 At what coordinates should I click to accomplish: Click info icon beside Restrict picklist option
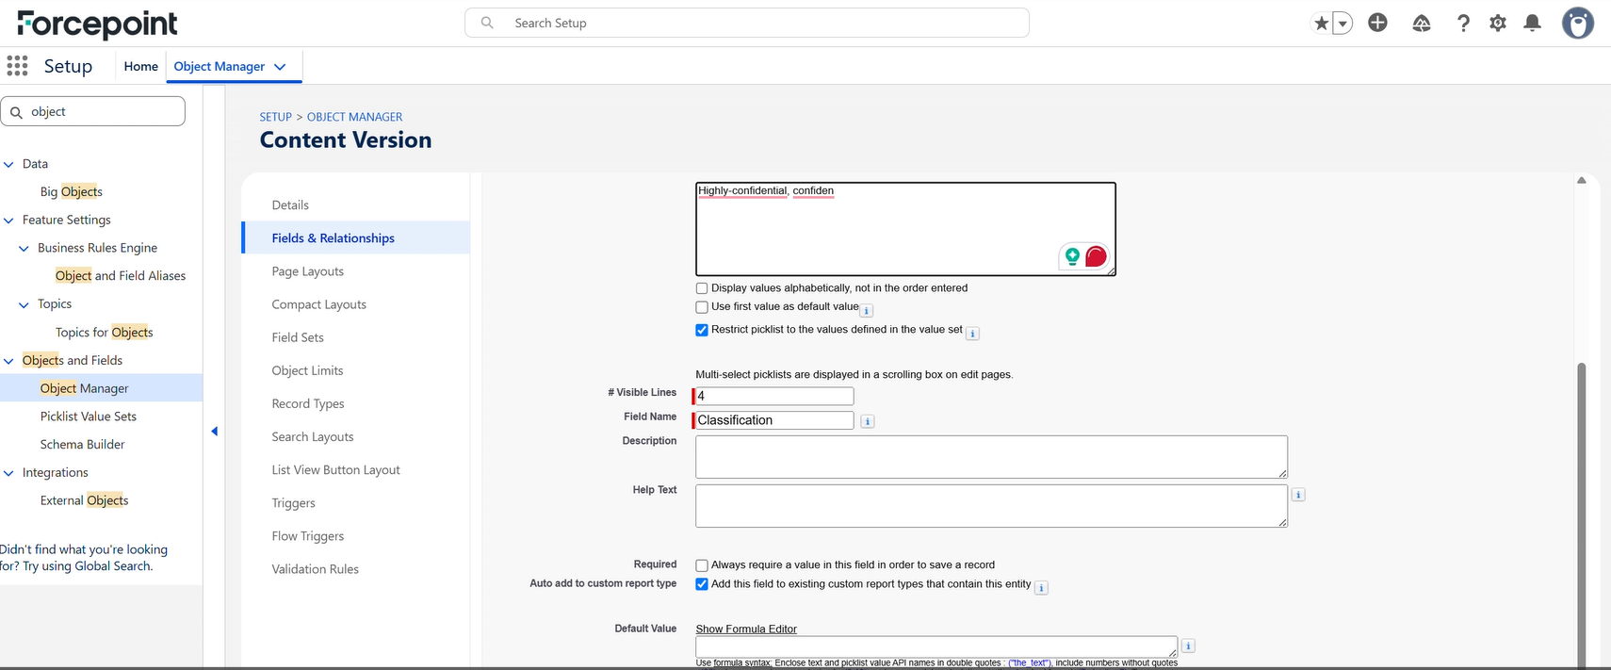point(973,334)
